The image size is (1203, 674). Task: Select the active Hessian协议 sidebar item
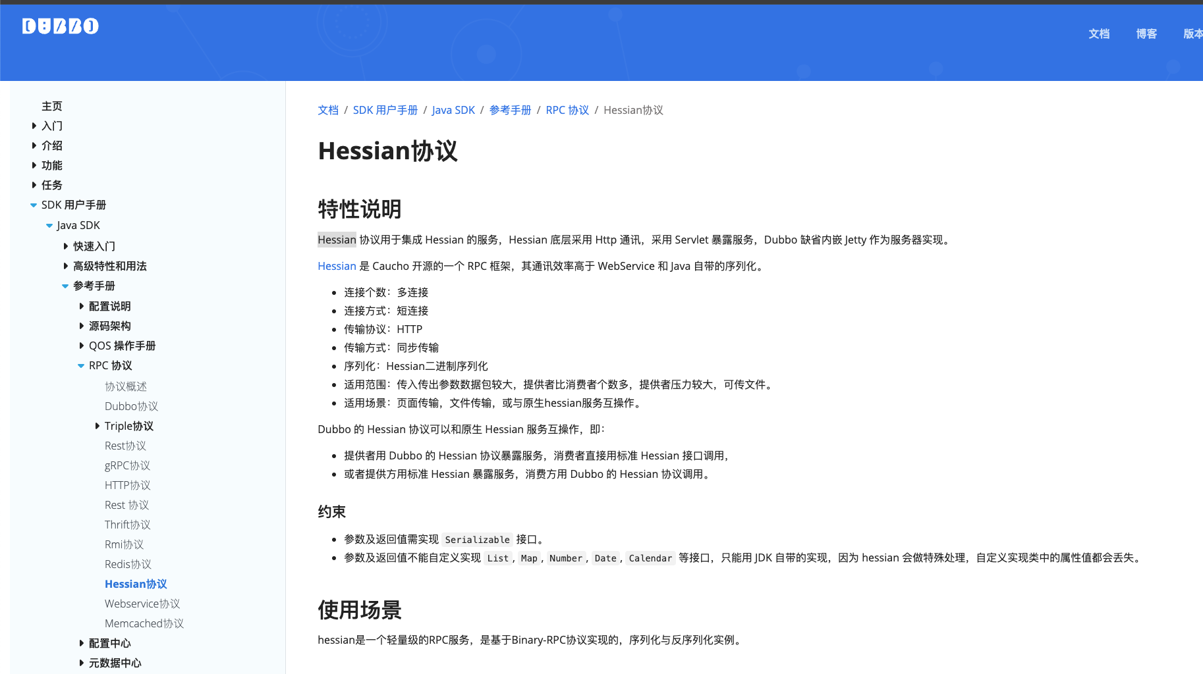pos(136,584)
